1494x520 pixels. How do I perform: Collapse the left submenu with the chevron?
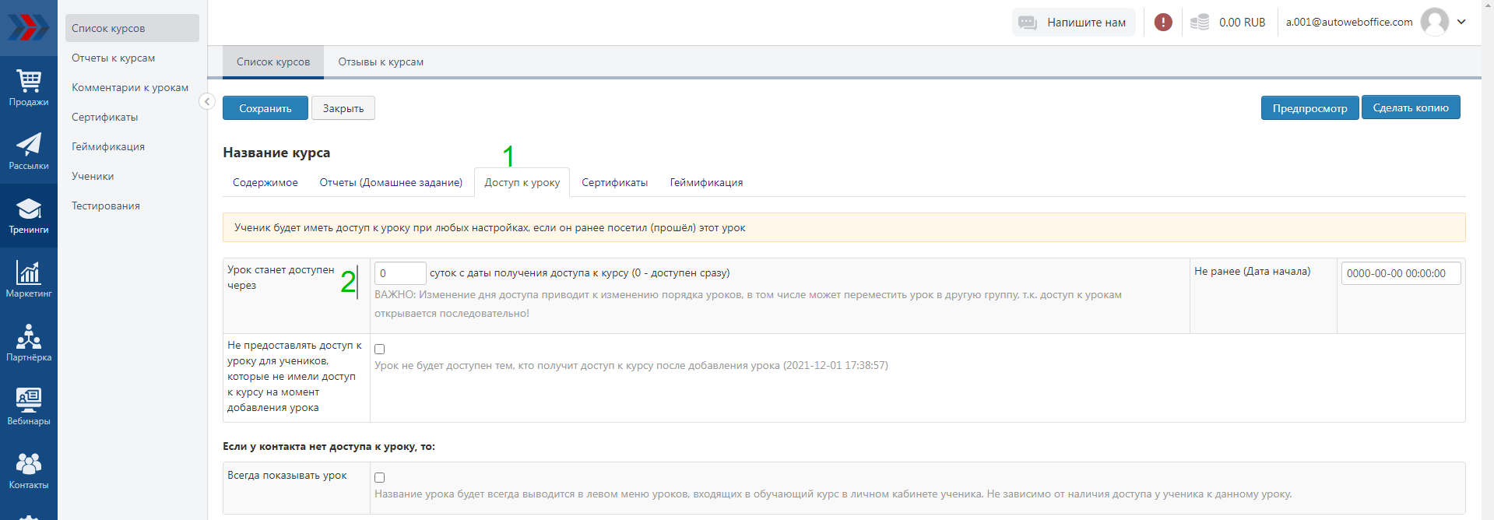tap(207, 101)
